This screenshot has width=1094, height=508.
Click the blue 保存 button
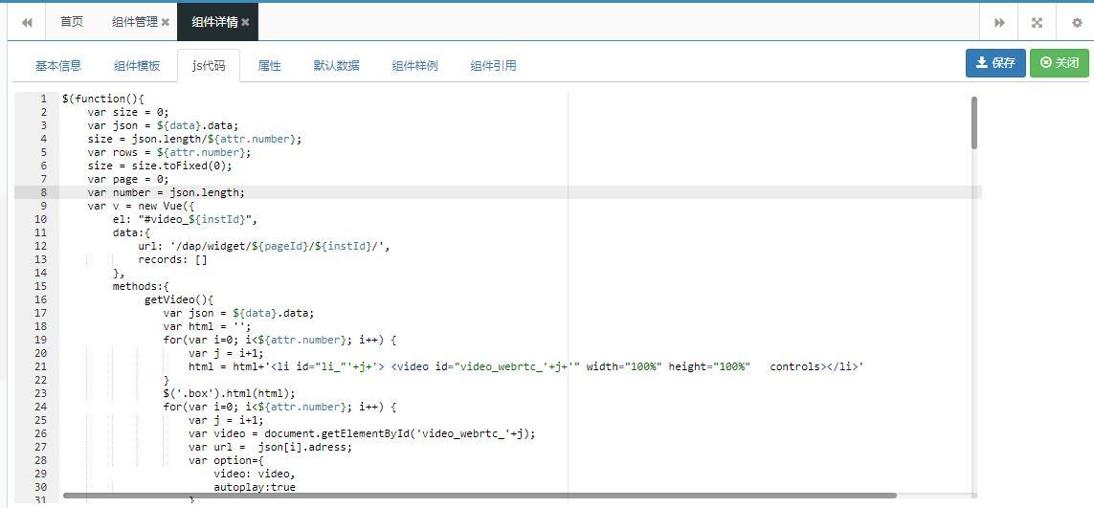(x=995, y=63)
